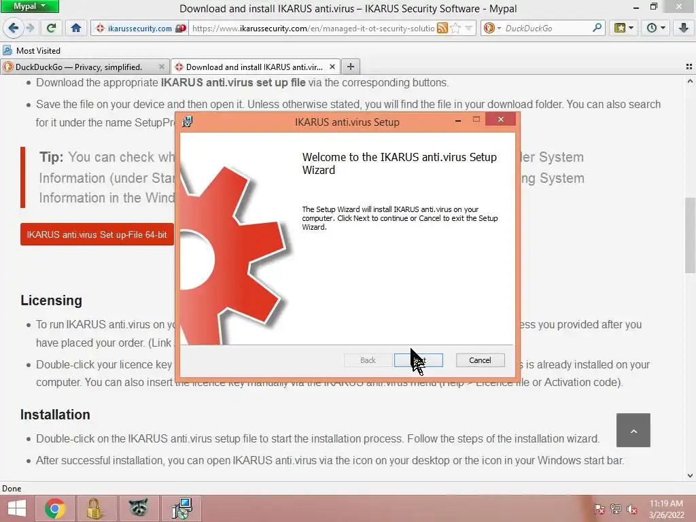Open the RSS feed subscribe icon
The image size is (696, 522).
pyautogui.click(x=442, y=29)
